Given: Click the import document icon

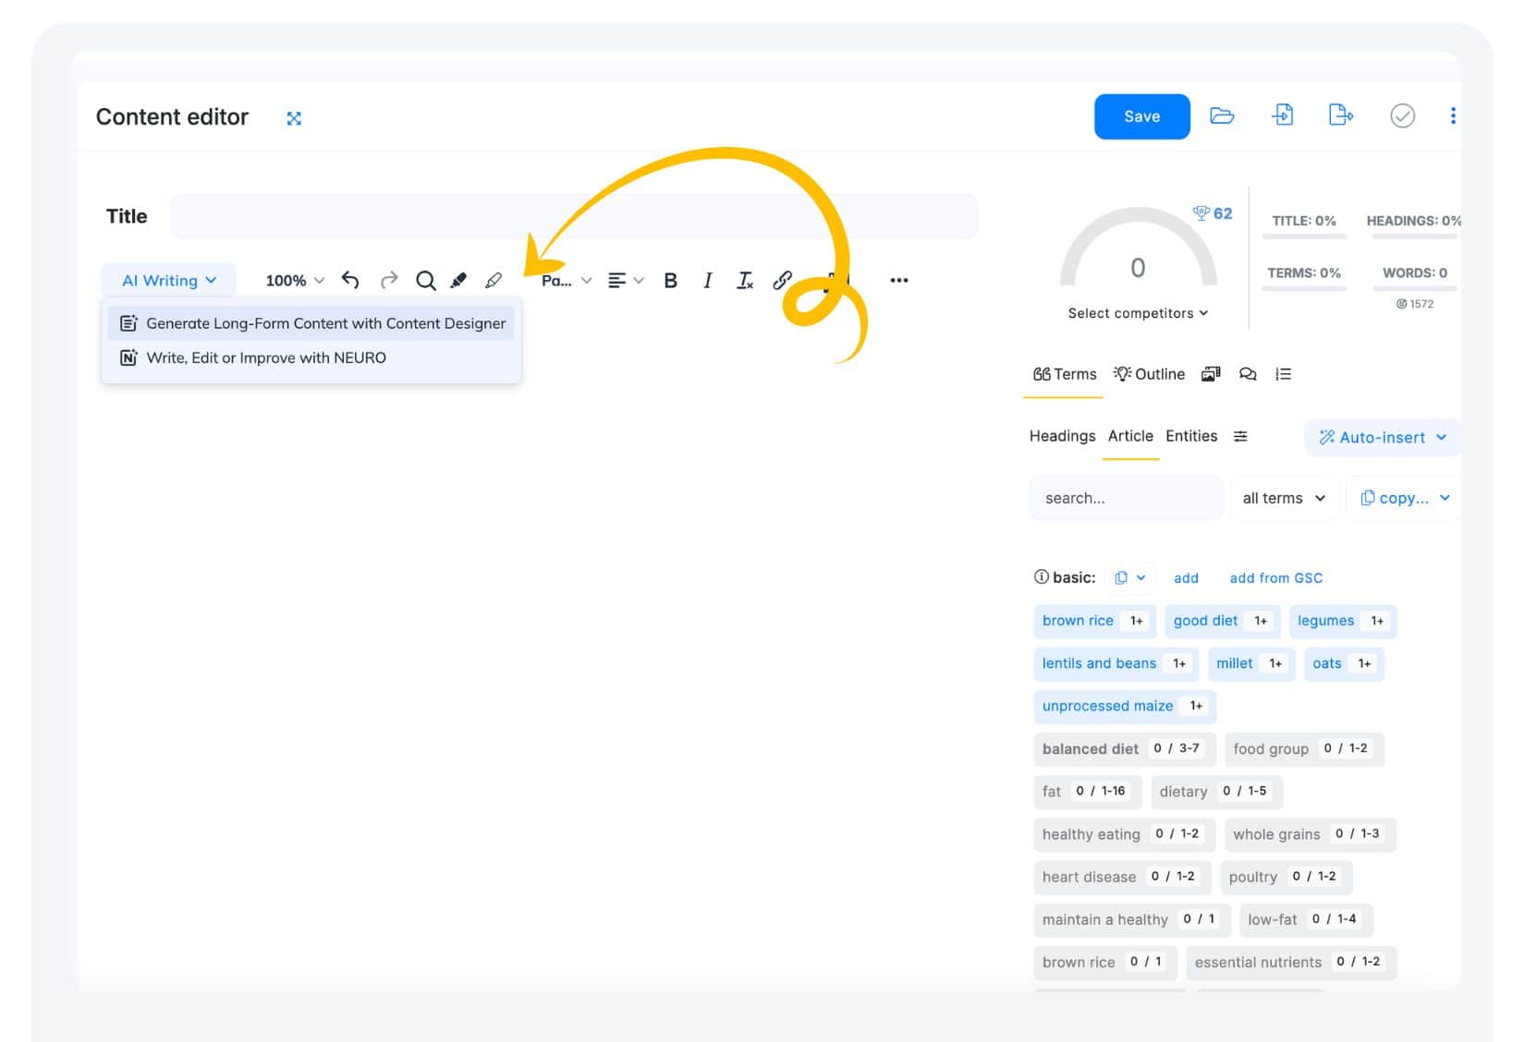Looking at the screenshot, I should (1283, 115).
